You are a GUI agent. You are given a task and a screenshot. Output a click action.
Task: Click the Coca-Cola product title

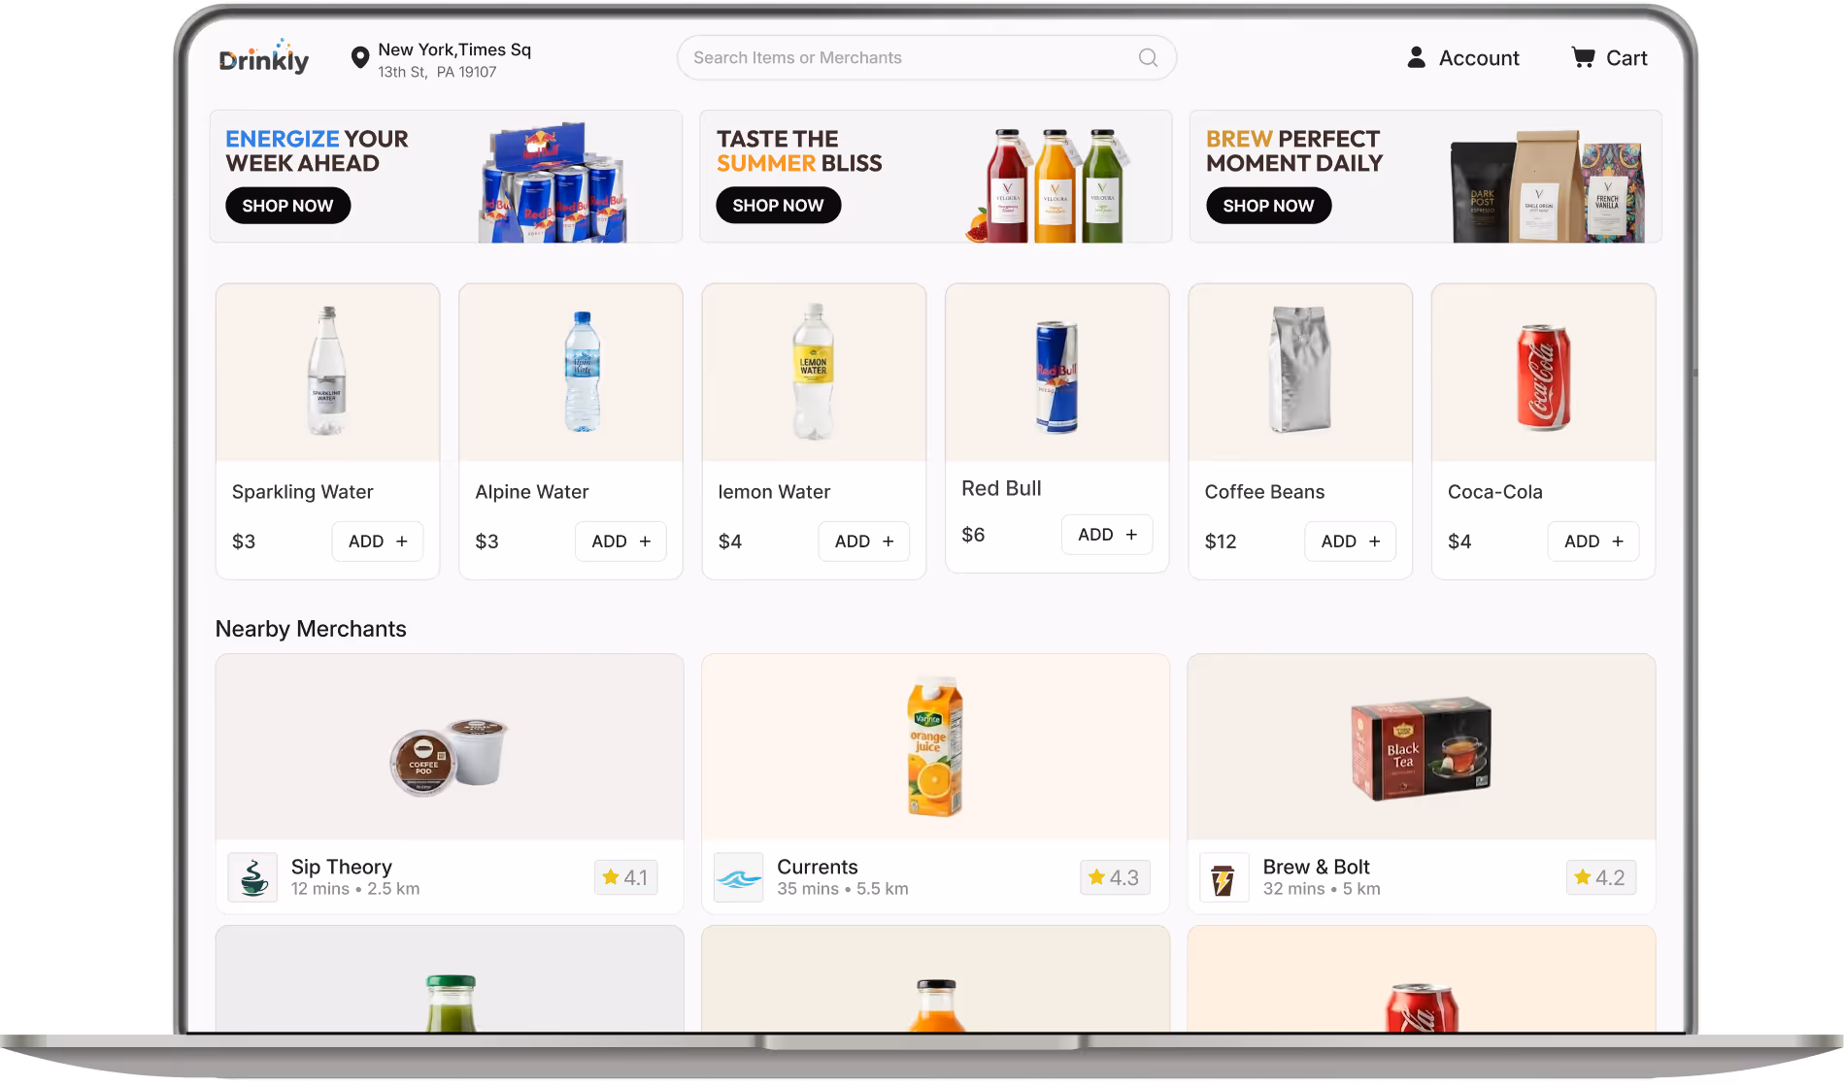point(1495,492)
